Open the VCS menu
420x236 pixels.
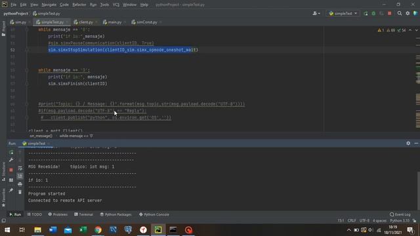coord(116,5)
